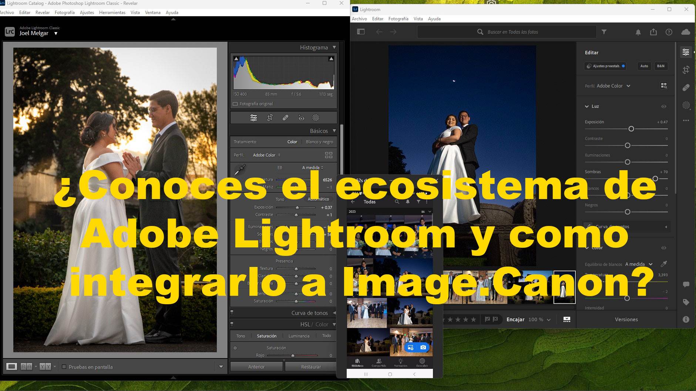The width and height of the screenshot is (696, 391).
Task: Open Crop and rotate tool in Lightroom sidebar
Action: 686,70
